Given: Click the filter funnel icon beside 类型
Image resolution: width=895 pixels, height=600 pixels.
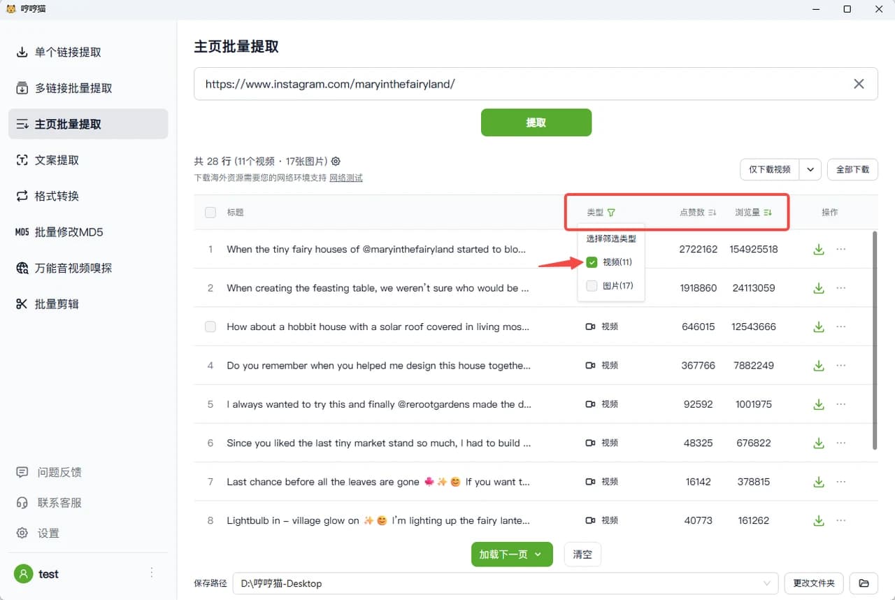Looking at the screenshot, I should click(611, 213).
